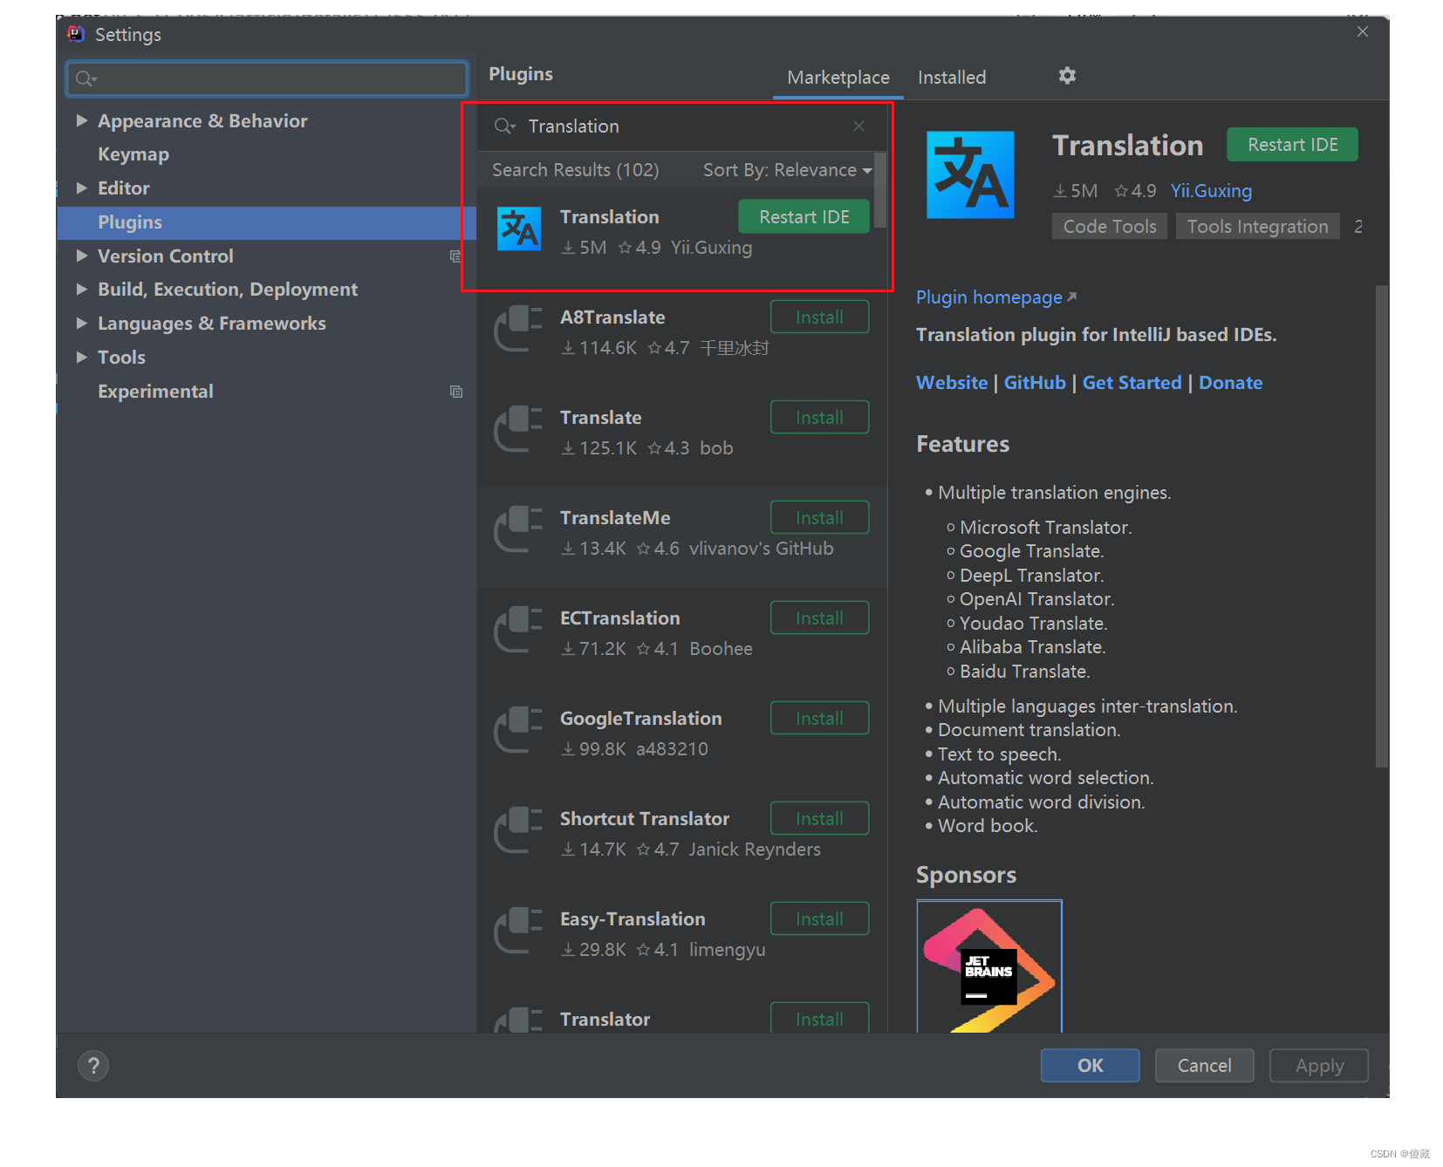
Task: Click the project-level icon beside Experimental
Action: coord(455,392)
